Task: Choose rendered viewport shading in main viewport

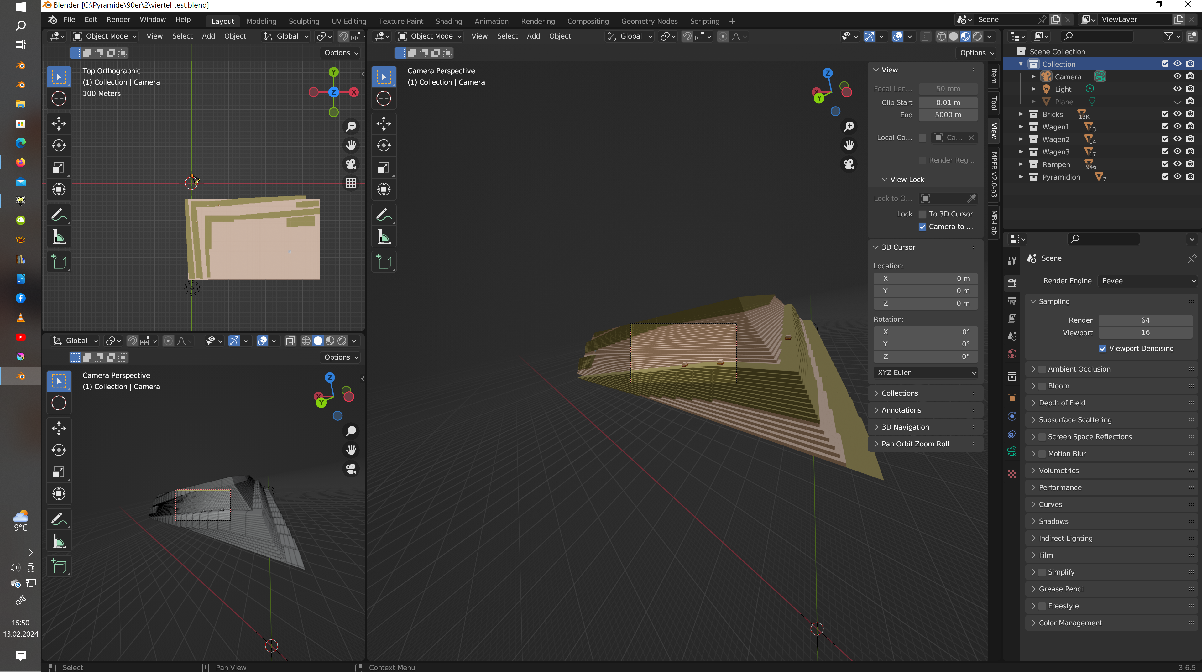Action: click(x=978, y=36)
